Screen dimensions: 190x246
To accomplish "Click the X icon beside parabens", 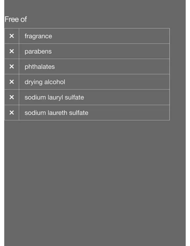I will [x=12, y=51].
